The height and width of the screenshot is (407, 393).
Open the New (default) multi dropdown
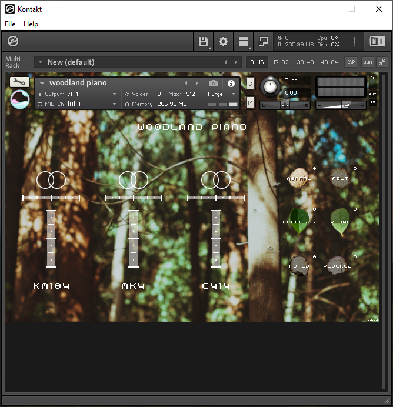40,62
